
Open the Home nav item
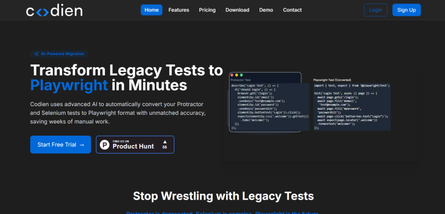point(152,10)
